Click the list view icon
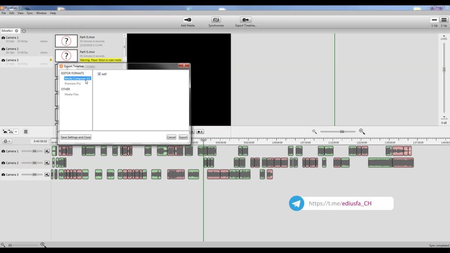Viewport: 450px width, 253px height. pyautogui.click(x=25, y=132)
